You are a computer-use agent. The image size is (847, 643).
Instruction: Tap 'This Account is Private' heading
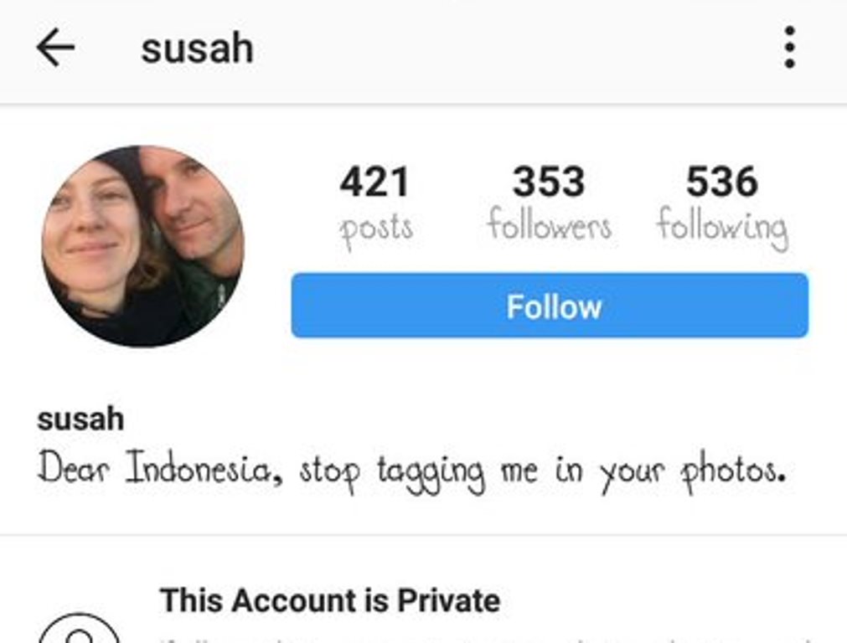pyautogui.click(x=330, y=600)
